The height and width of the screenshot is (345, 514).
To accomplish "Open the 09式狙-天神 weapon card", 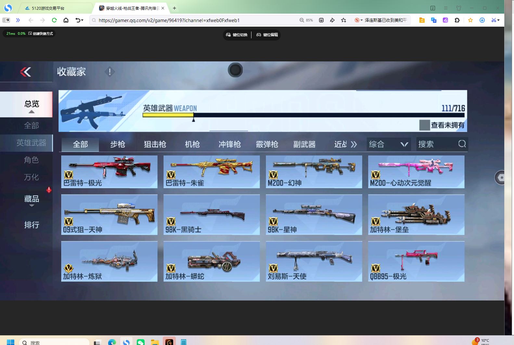I will (109, 215).
